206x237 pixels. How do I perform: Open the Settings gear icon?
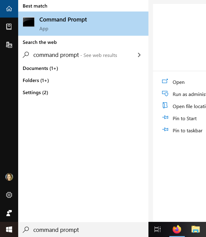click(9, 195)
